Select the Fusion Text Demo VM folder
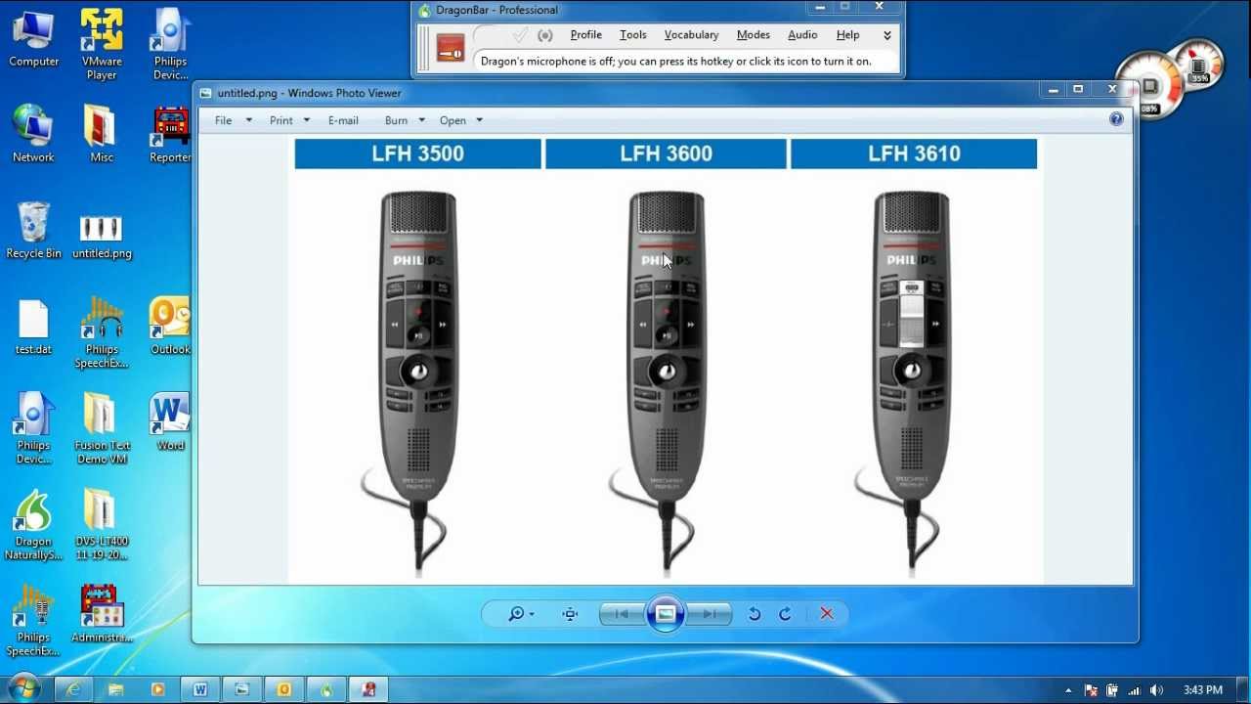 click(x=102, y=429)
